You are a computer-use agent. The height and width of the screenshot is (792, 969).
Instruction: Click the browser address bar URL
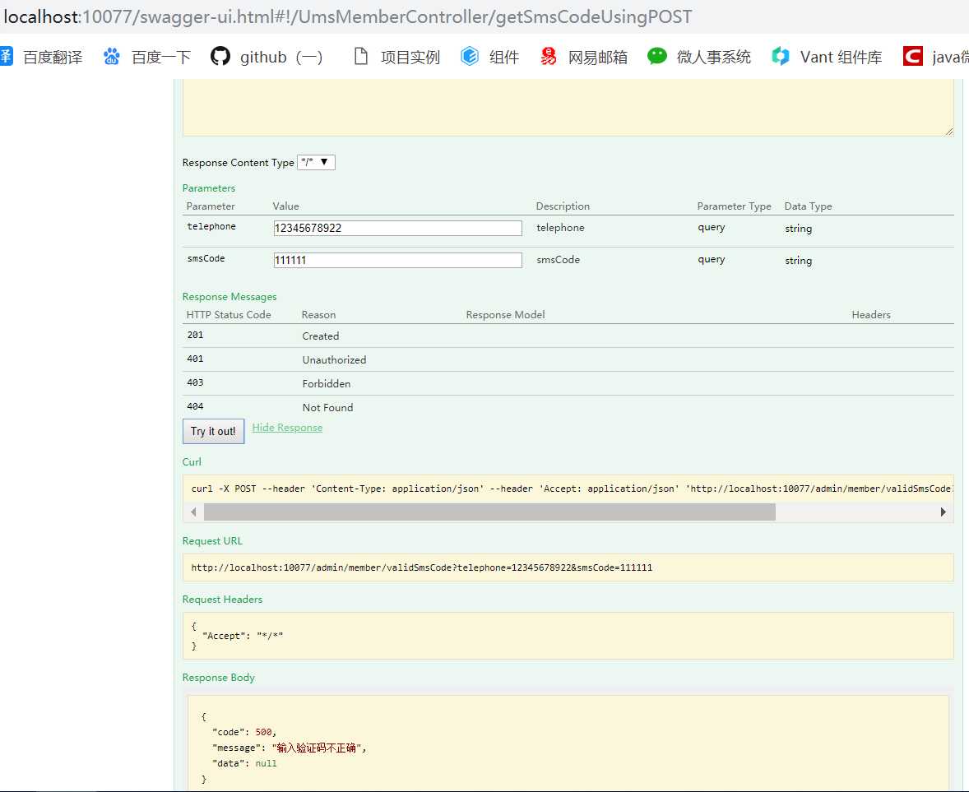[x=347, y=16]
